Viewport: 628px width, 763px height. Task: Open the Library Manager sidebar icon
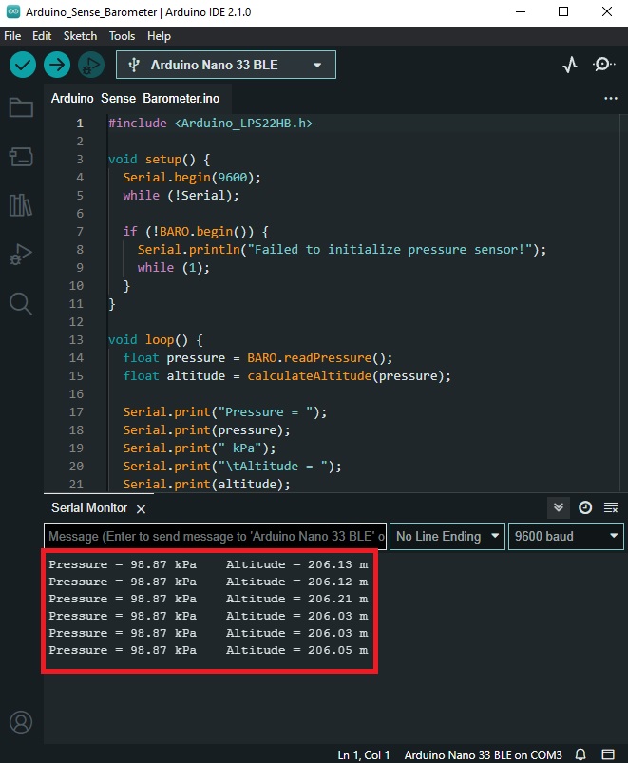point(21,205)
